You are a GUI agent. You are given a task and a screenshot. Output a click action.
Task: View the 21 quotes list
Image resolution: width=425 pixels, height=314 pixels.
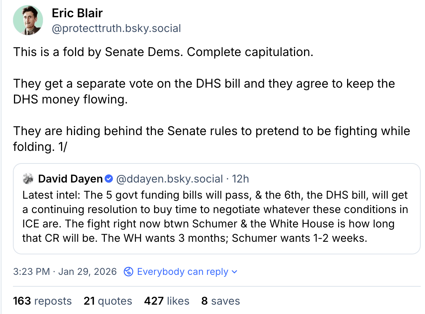coord(108,301)
